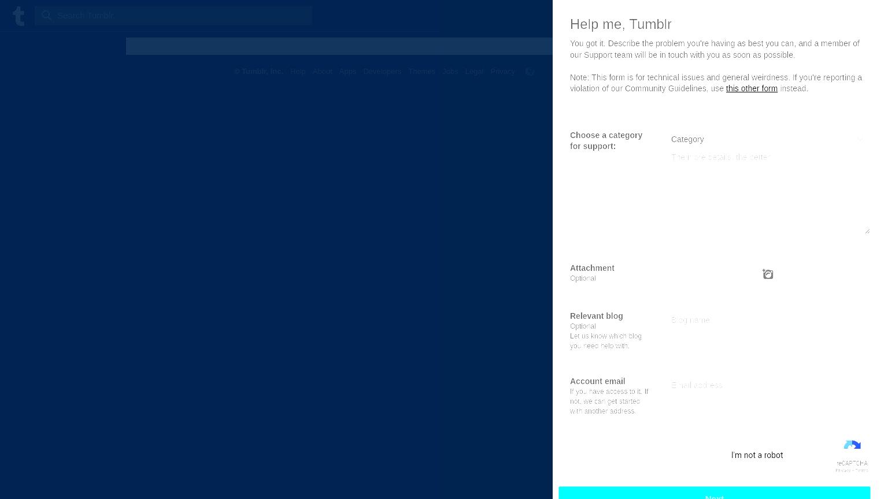888x499 pixels.
Task: Click the reCAPTCHA Privacy link
Action: [843, 471]
